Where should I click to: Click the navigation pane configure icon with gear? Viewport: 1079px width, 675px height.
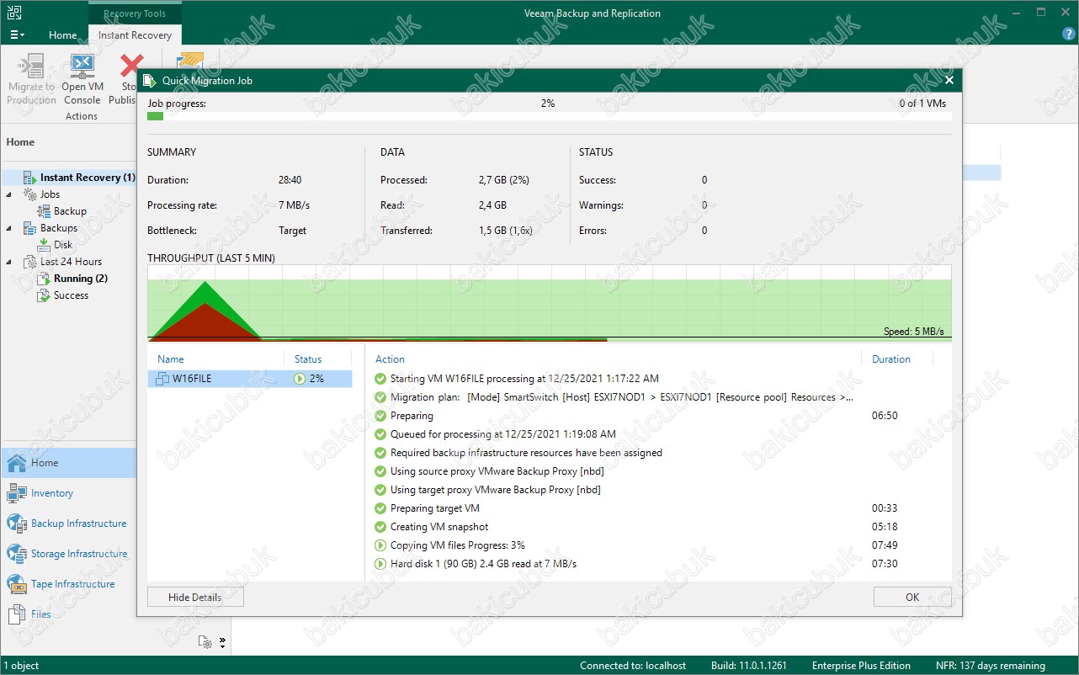click(205, 642)
